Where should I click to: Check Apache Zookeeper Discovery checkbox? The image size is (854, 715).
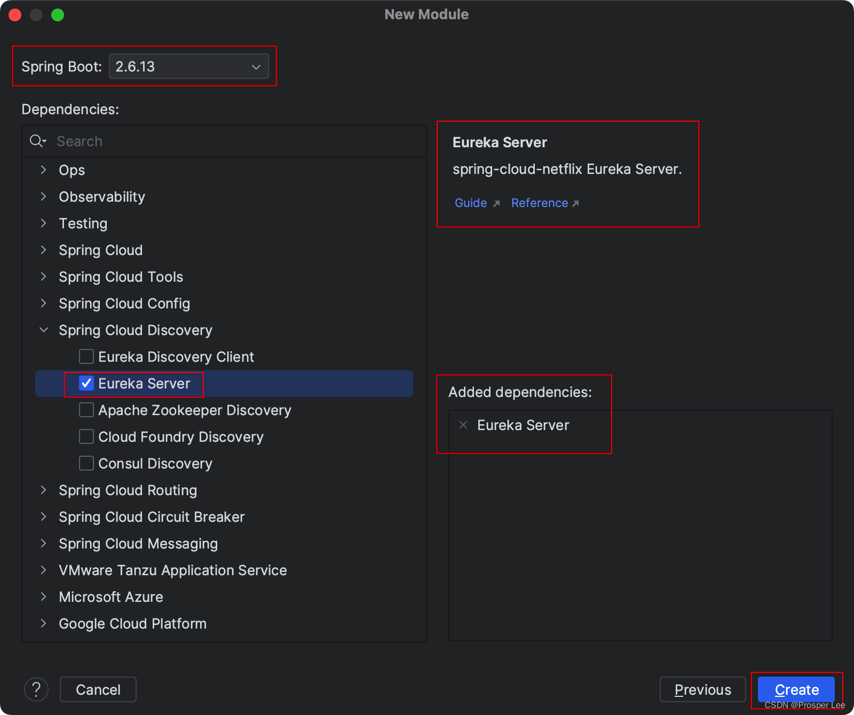[86, 410]
